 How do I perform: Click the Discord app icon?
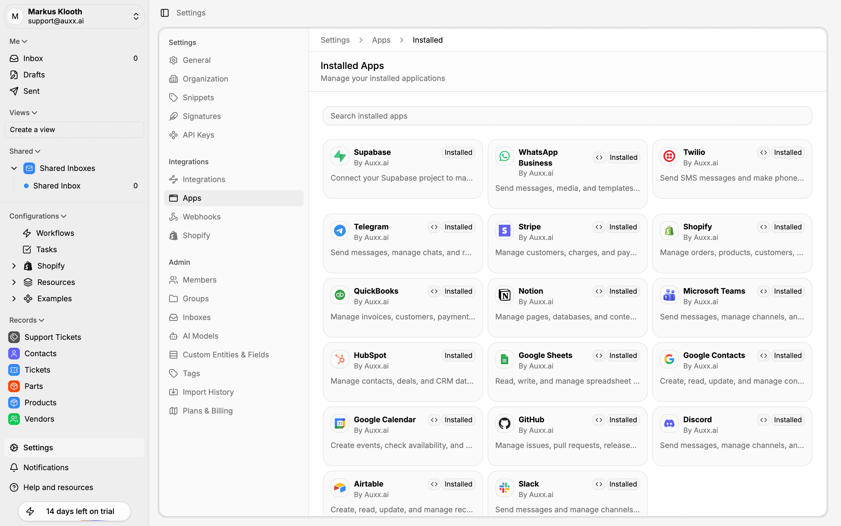[x=669, y=424]
